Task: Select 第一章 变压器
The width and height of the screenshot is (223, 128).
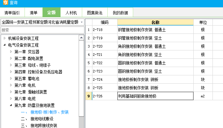Action: point(27,52)
